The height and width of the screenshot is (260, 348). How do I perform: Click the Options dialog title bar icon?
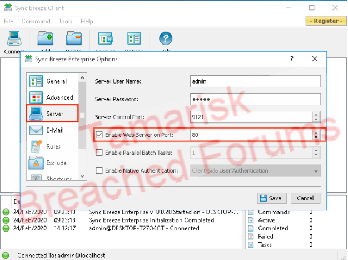(x=28, y=59)
